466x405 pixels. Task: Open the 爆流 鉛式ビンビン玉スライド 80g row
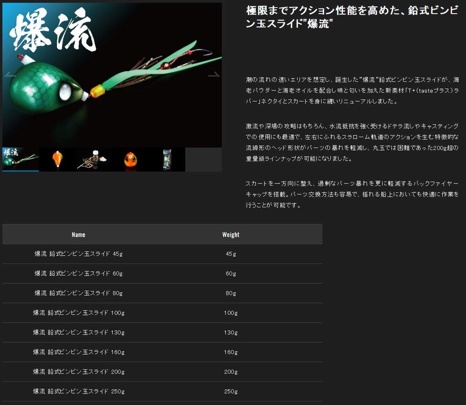click(78, 293)
